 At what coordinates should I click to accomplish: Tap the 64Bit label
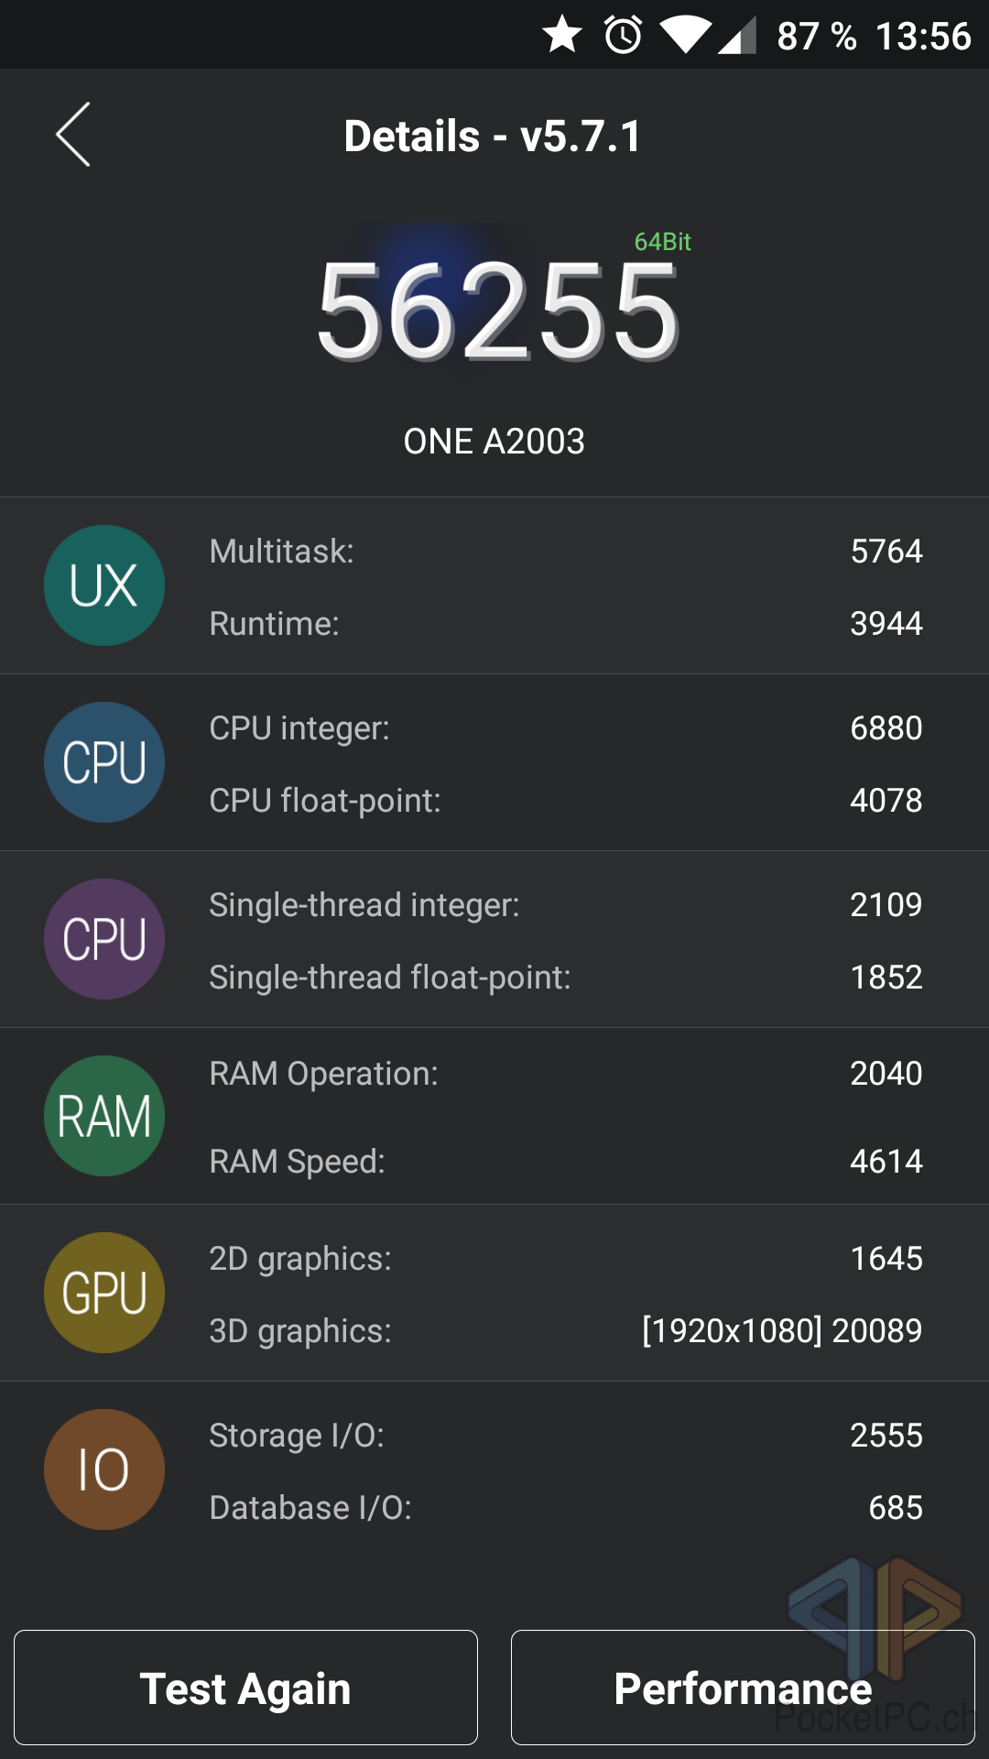coord(662,242)
